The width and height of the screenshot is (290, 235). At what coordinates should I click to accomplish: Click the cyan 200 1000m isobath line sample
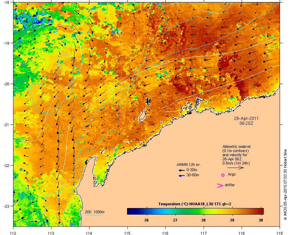tap(93, 215)
